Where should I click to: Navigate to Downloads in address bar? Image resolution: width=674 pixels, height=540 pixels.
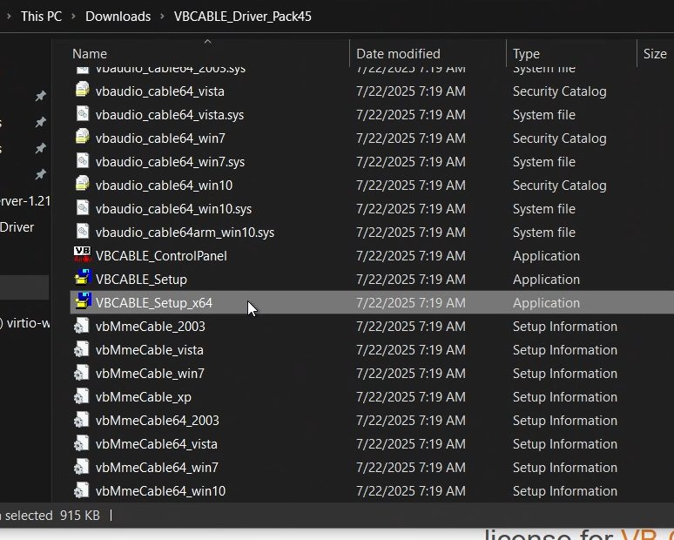[x=118, y=17]
